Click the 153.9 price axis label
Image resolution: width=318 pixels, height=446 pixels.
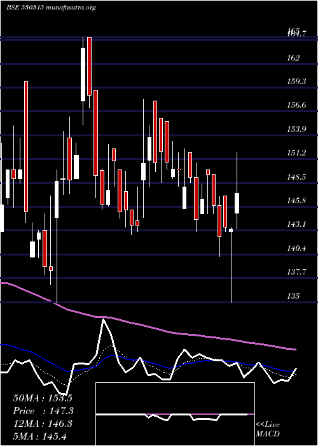coord(296,129)
